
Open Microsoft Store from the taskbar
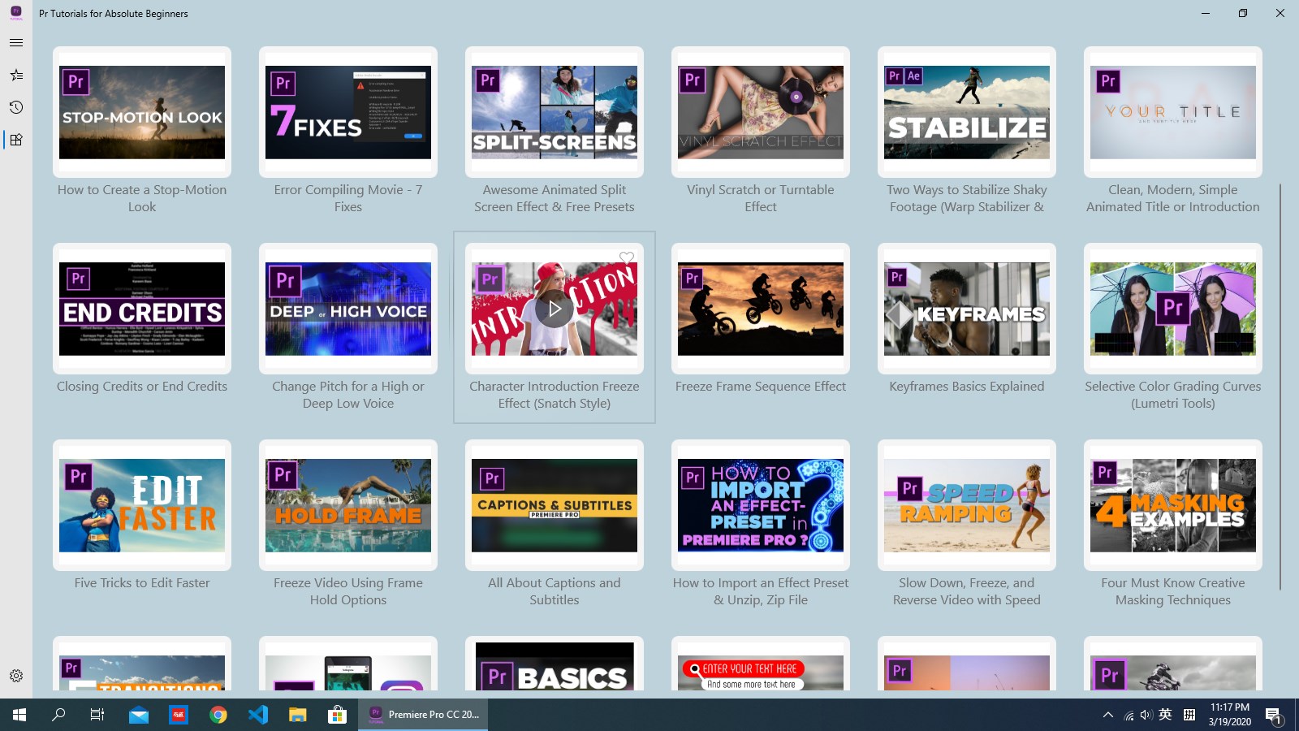pos(337,715)
